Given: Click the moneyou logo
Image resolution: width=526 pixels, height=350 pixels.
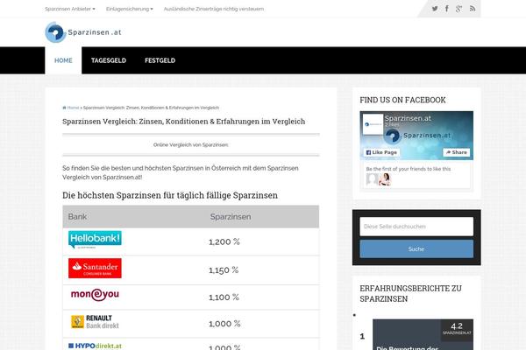Looking at the screenshot, I should coord(95,295).
